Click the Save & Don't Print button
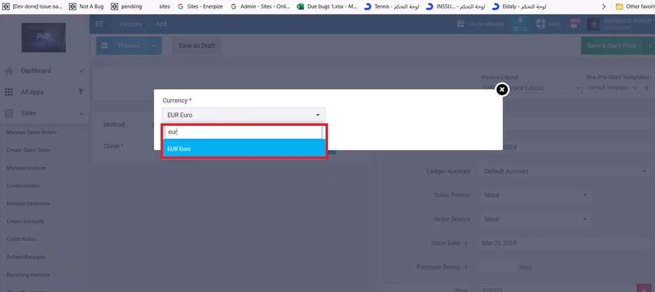This screenshot has height=292, width=655. point(611,46)
